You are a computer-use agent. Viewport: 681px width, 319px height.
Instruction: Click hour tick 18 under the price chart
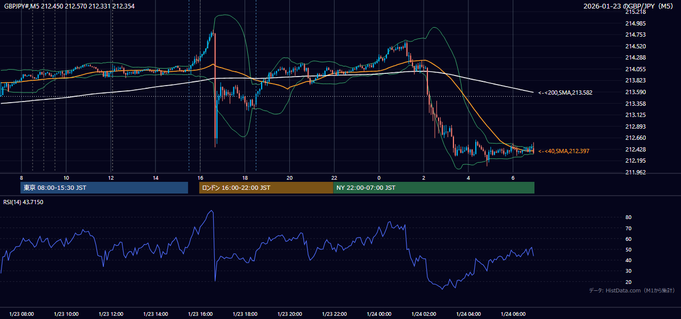pyautogui.click(x=245, y=178)
